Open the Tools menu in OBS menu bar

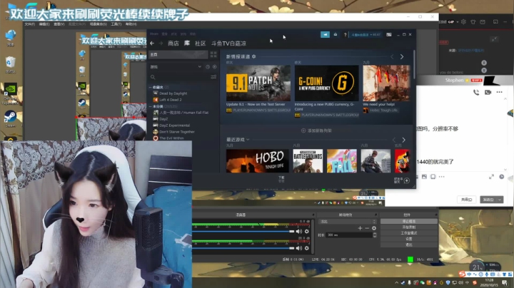(116, 24)
